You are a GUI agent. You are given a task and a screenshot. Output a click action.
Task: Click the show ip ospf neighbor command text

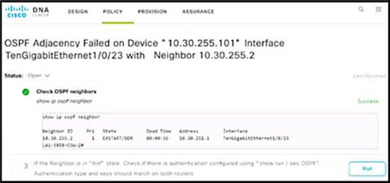click(64, 101)
